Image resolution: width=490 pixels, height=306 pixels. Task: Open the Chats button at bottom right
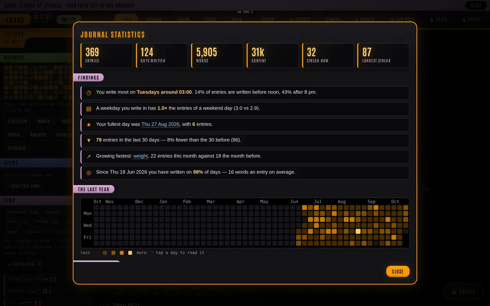(x=464, y=292)
